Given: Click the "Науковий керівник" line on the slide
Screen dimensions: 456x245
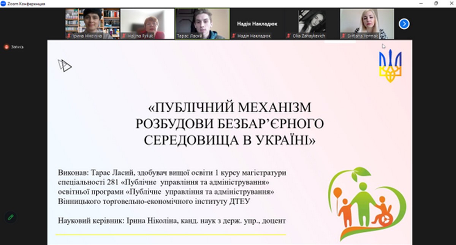Looking at the screenshot, I should click(171, 220).
